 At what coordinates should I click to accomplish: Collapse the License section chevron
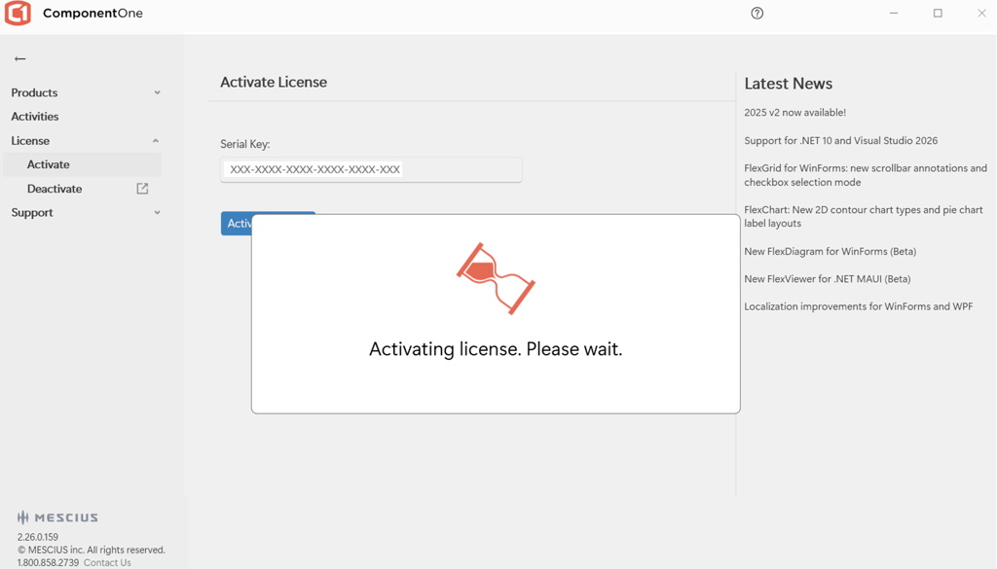pyautogui.click(x=156, y=141)
